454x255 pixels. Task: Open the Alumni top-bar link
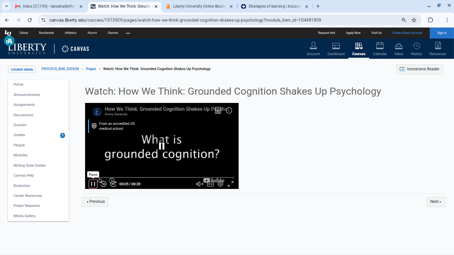click(x=92, y=33)
